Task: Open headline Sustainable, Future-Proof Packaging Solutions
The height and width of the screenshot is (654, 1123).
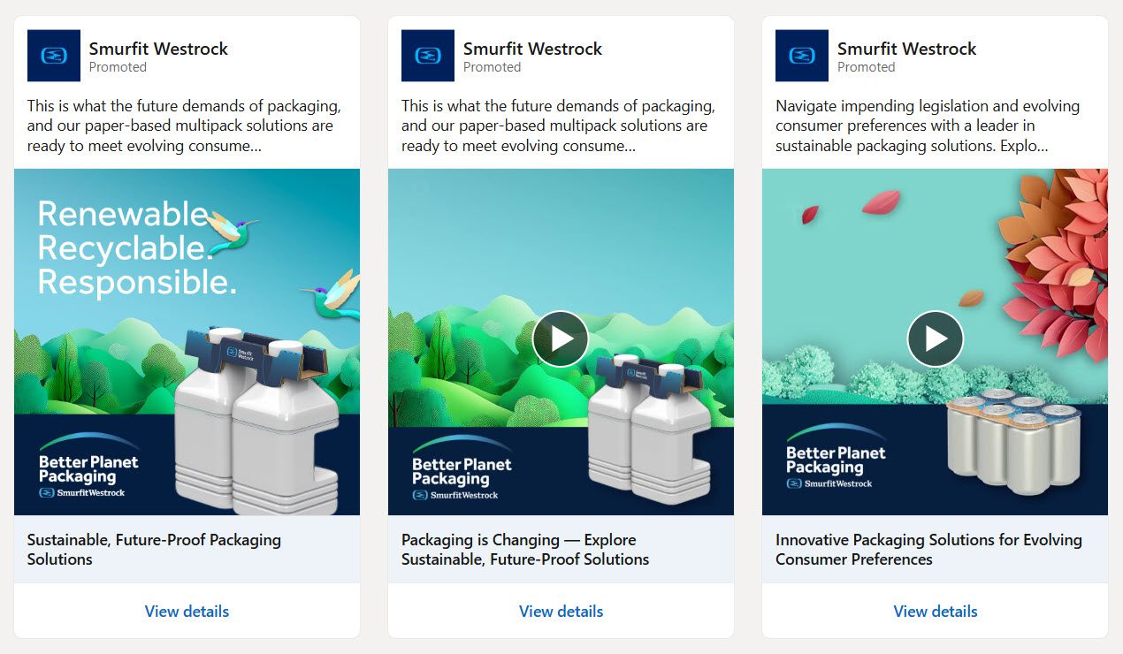Action: (154, 549)
